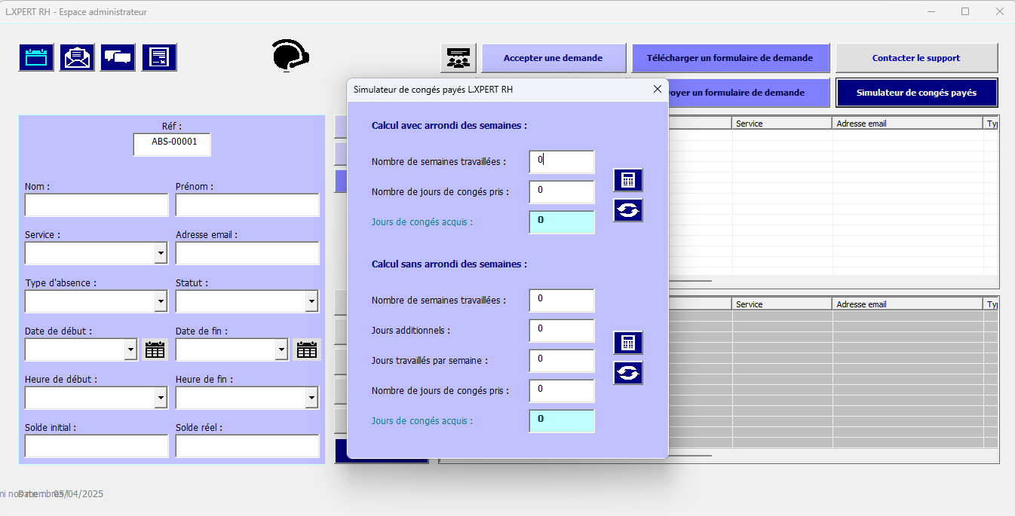
Task: Run the calculator for the rounded weeks calculation
Action: [628, 181]
